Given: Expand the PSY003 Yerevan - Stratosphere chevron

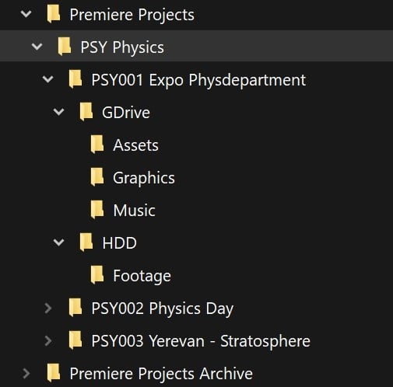Looking at the screenshot, I should [x=48, y=341].
